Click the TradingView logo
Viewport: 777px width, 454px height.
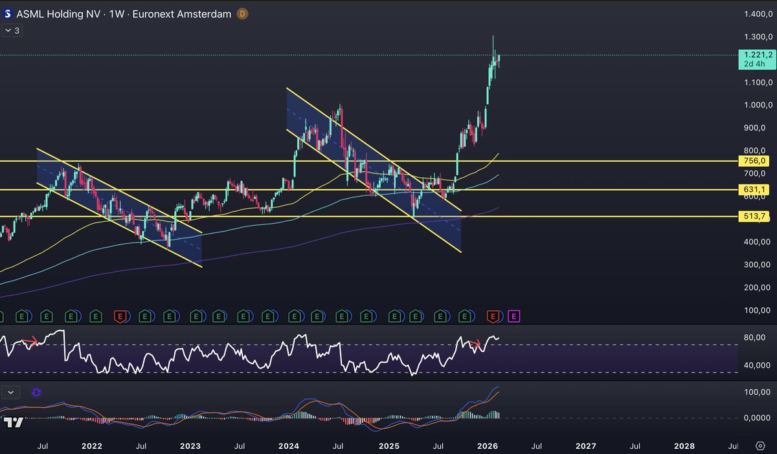click(x=14, y=423)
